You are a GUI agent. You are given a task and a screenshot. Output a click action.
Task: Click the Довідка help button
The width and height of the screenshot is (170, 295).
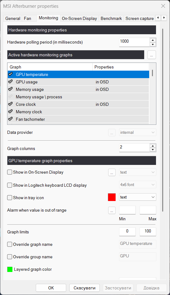tap(151, 288)
